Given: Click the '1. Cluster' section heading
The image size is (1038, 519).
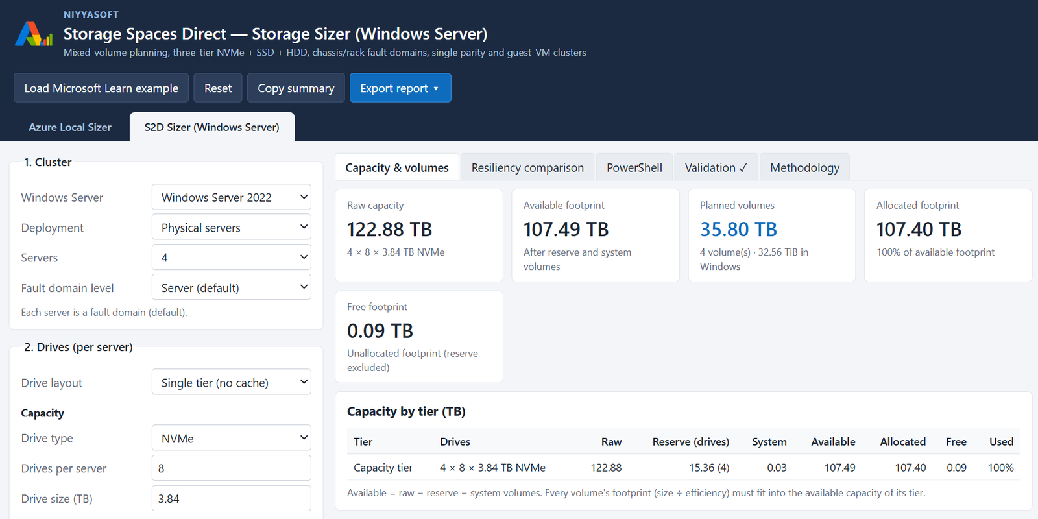Looking at the screenshot, I should pos(47,162).
